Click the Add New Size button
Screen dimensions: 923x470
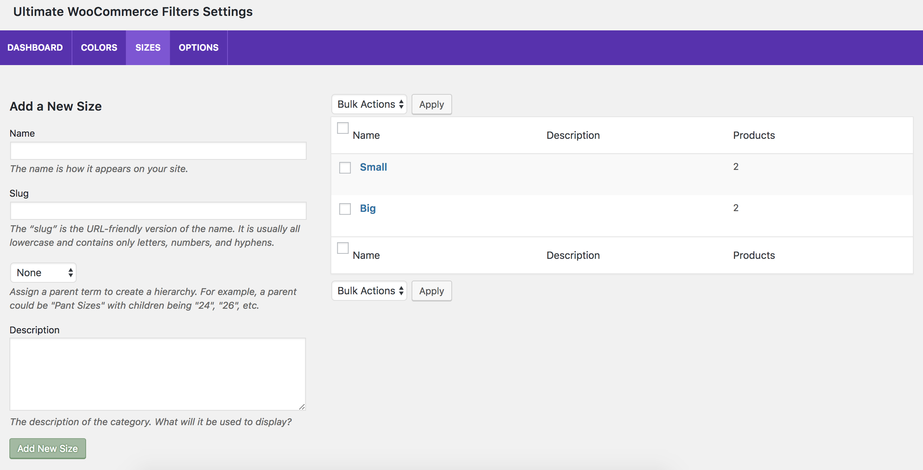coord(48,449)
